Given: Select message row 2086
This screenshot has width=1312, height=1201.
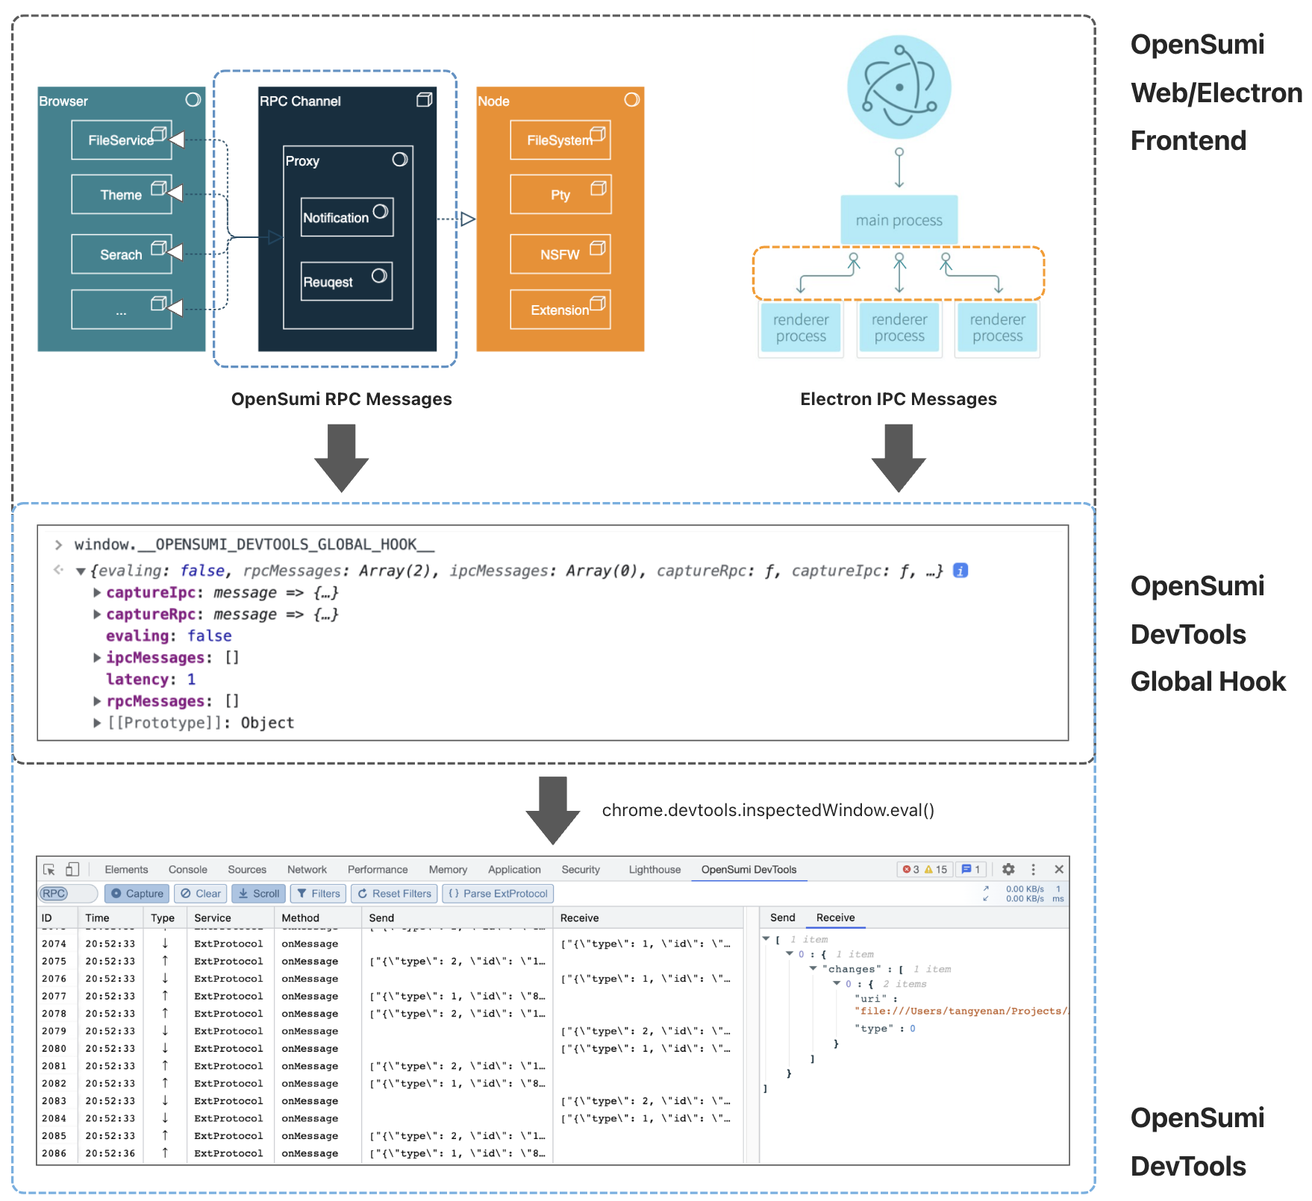Looking at the screenshot, I should (x=390, y=1153).
